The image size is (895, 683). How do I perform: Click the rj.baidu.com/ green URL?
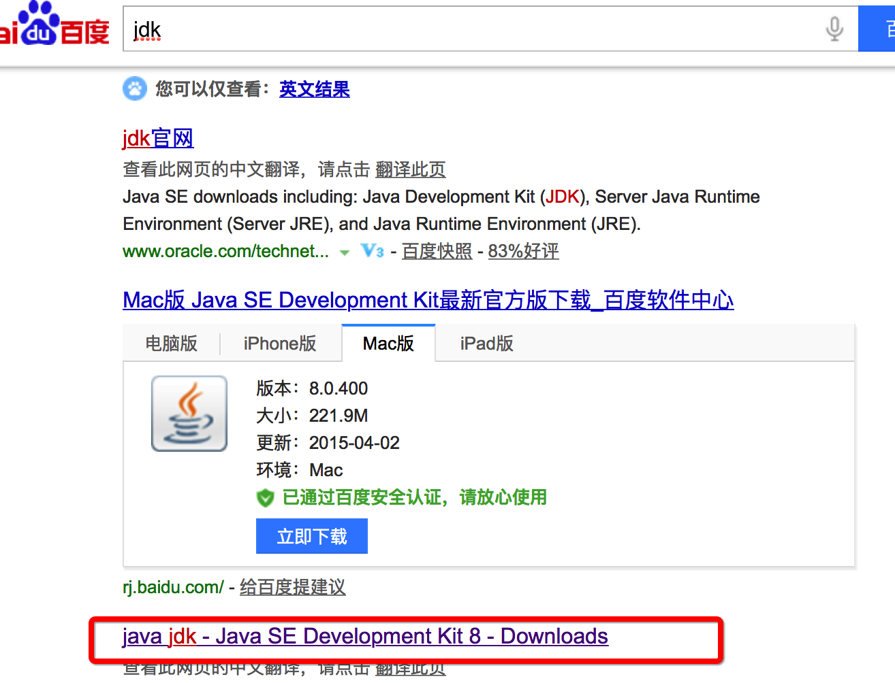coord(173,587)
